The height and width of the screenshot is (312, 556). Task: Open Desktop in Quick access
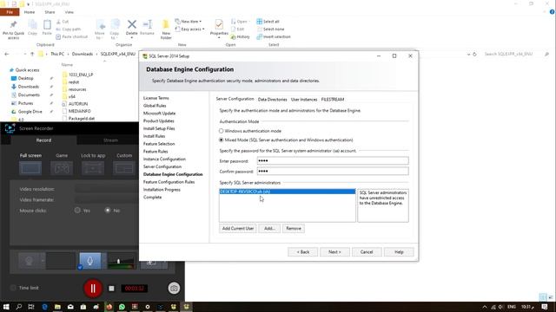coord(25,78)
